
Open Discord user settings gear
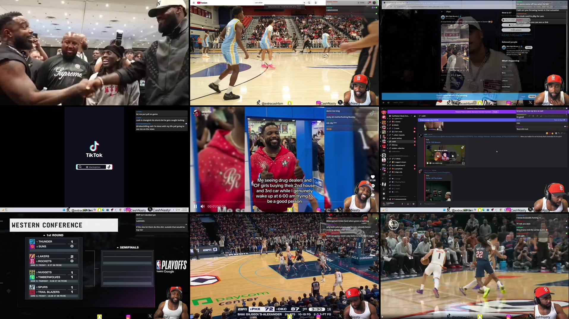click(414, 204)
